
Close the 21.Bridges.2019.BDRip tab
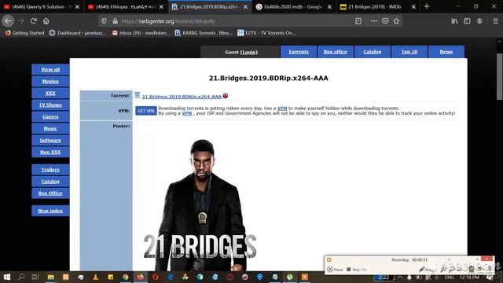click(245, 7)
